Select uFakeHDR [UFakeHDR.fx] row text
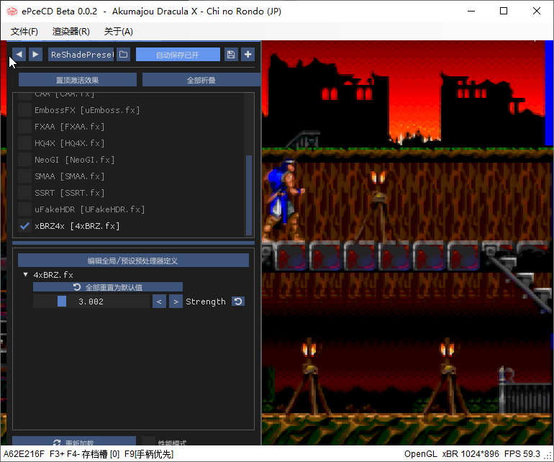Viewport: 554px width, 462px height. 89,209
